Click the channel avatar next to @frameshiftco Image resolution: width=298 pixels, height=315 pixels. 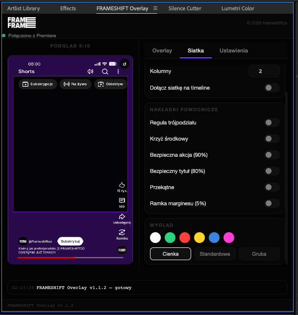[23, 242]
